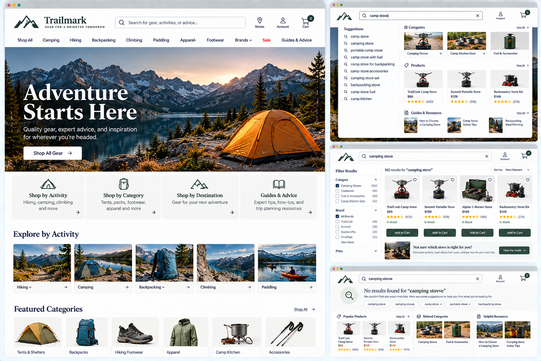Click the Shop by Category backpack icon
Screen dimensions: 541x361
124,184
